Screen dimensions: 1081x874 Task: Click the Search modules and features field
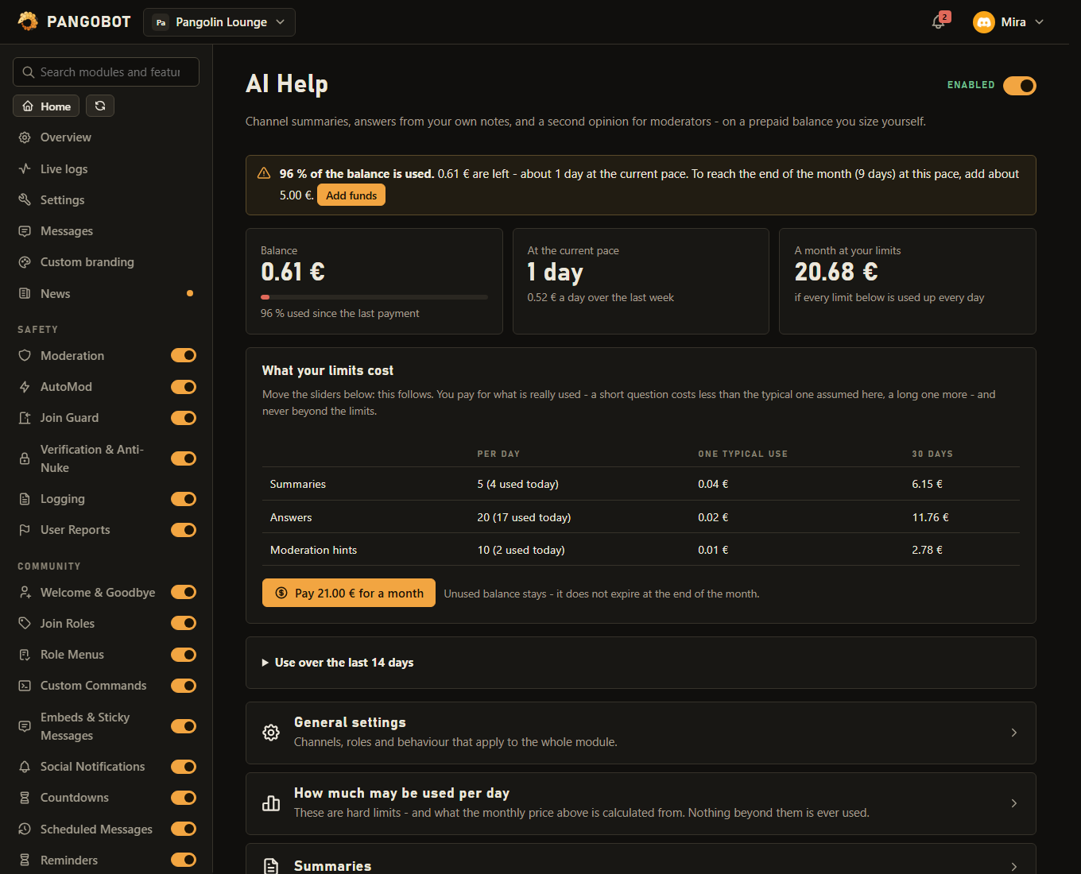click(106, 72)
